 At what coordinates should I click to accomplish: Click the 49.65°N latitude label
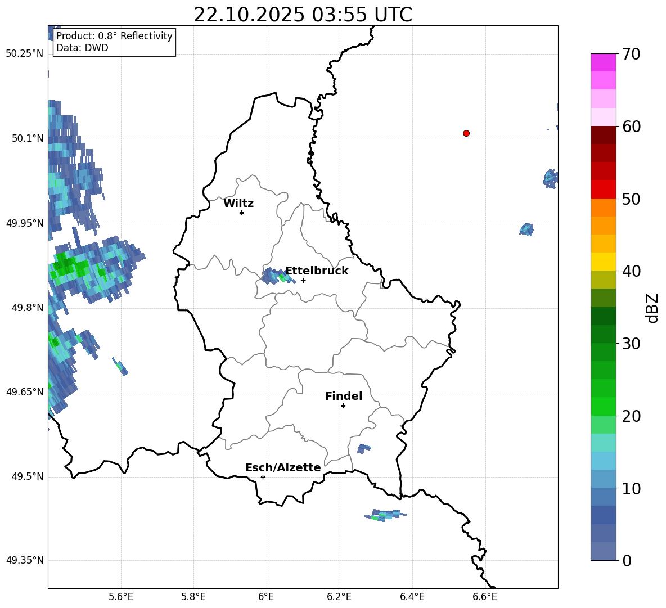25,391
